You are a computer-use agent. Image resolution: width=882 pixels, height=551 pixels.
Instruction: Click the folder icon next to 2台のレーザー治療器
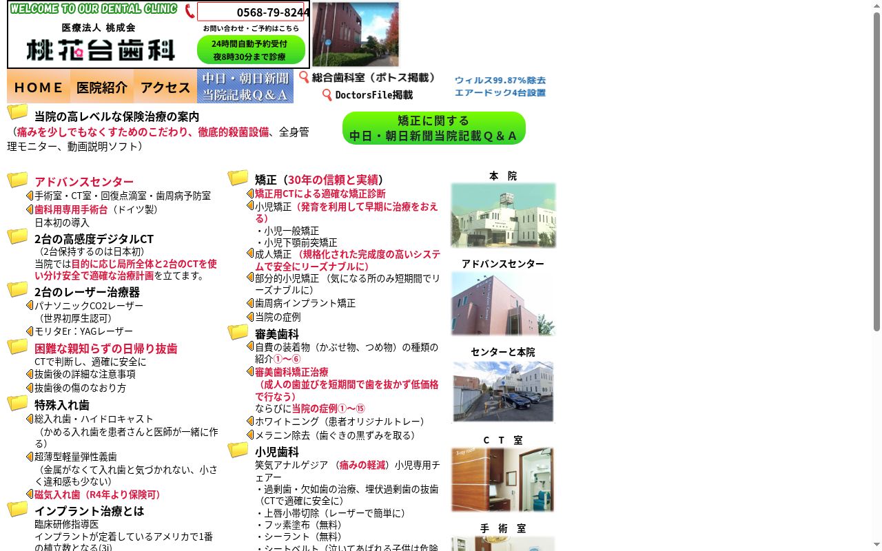coord(17,290)
